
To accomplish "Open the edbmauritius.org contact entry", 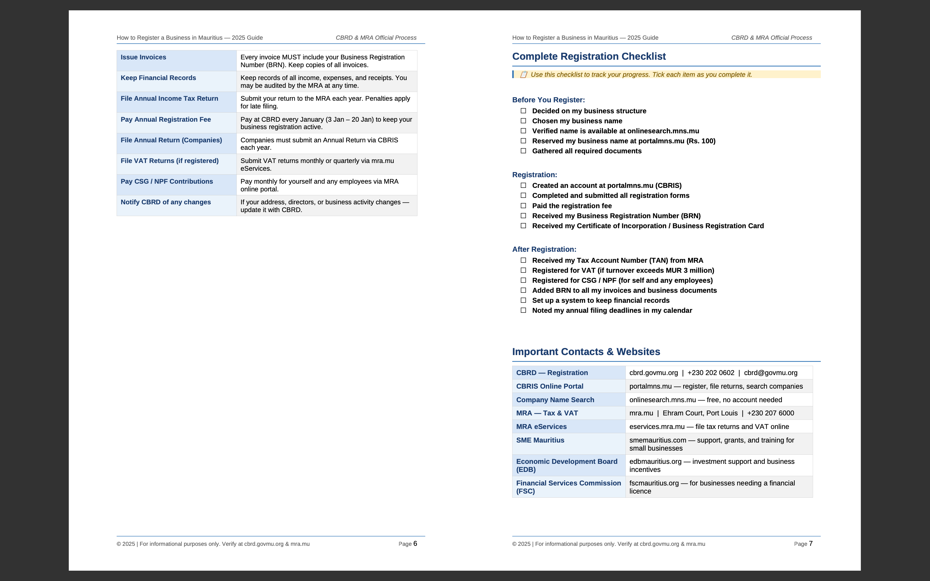I will (712, 465).
